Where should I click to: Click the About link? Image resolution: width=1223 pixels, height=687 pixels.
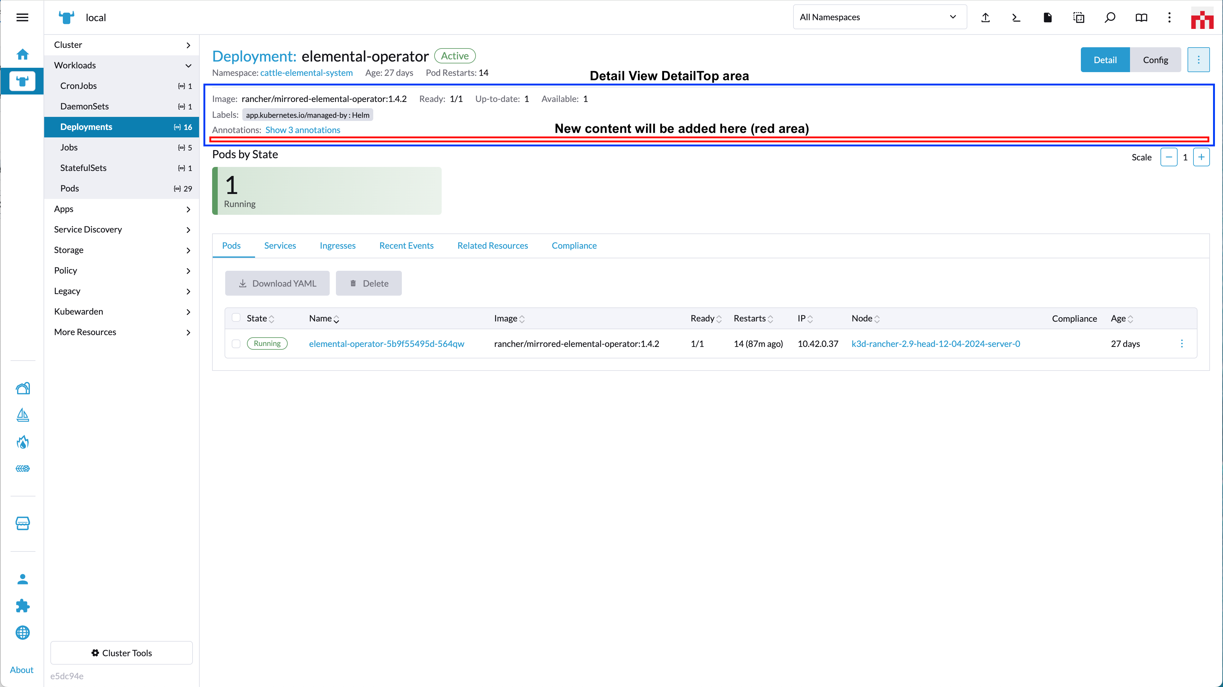point(22,670)
